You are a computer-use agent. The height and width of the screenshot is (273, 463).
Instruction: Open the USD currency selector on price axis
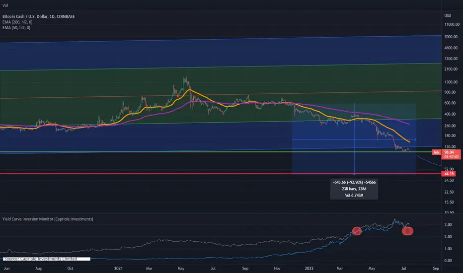coord(448,15)
